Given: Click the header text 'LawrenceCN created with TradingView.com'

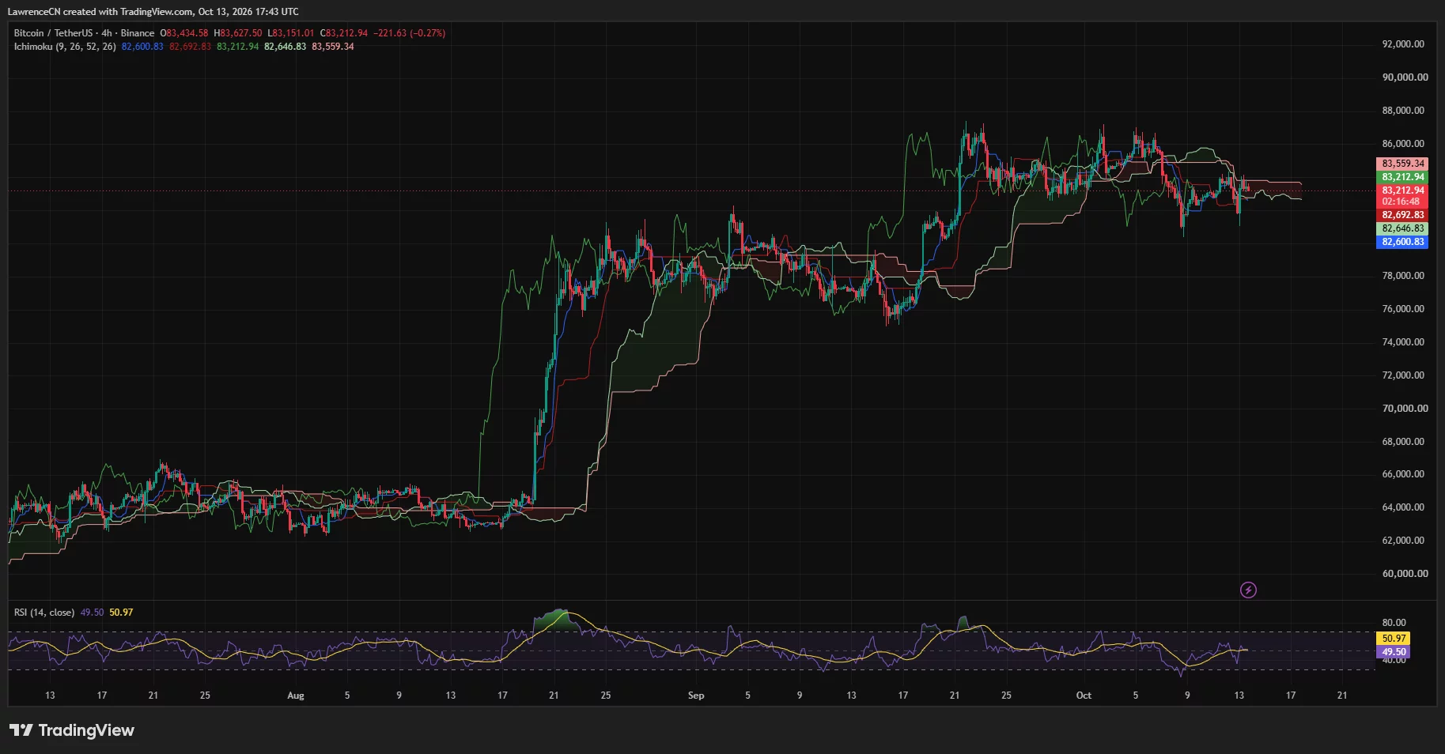Looking at the screenshot, I should click(x=100, y=12).
